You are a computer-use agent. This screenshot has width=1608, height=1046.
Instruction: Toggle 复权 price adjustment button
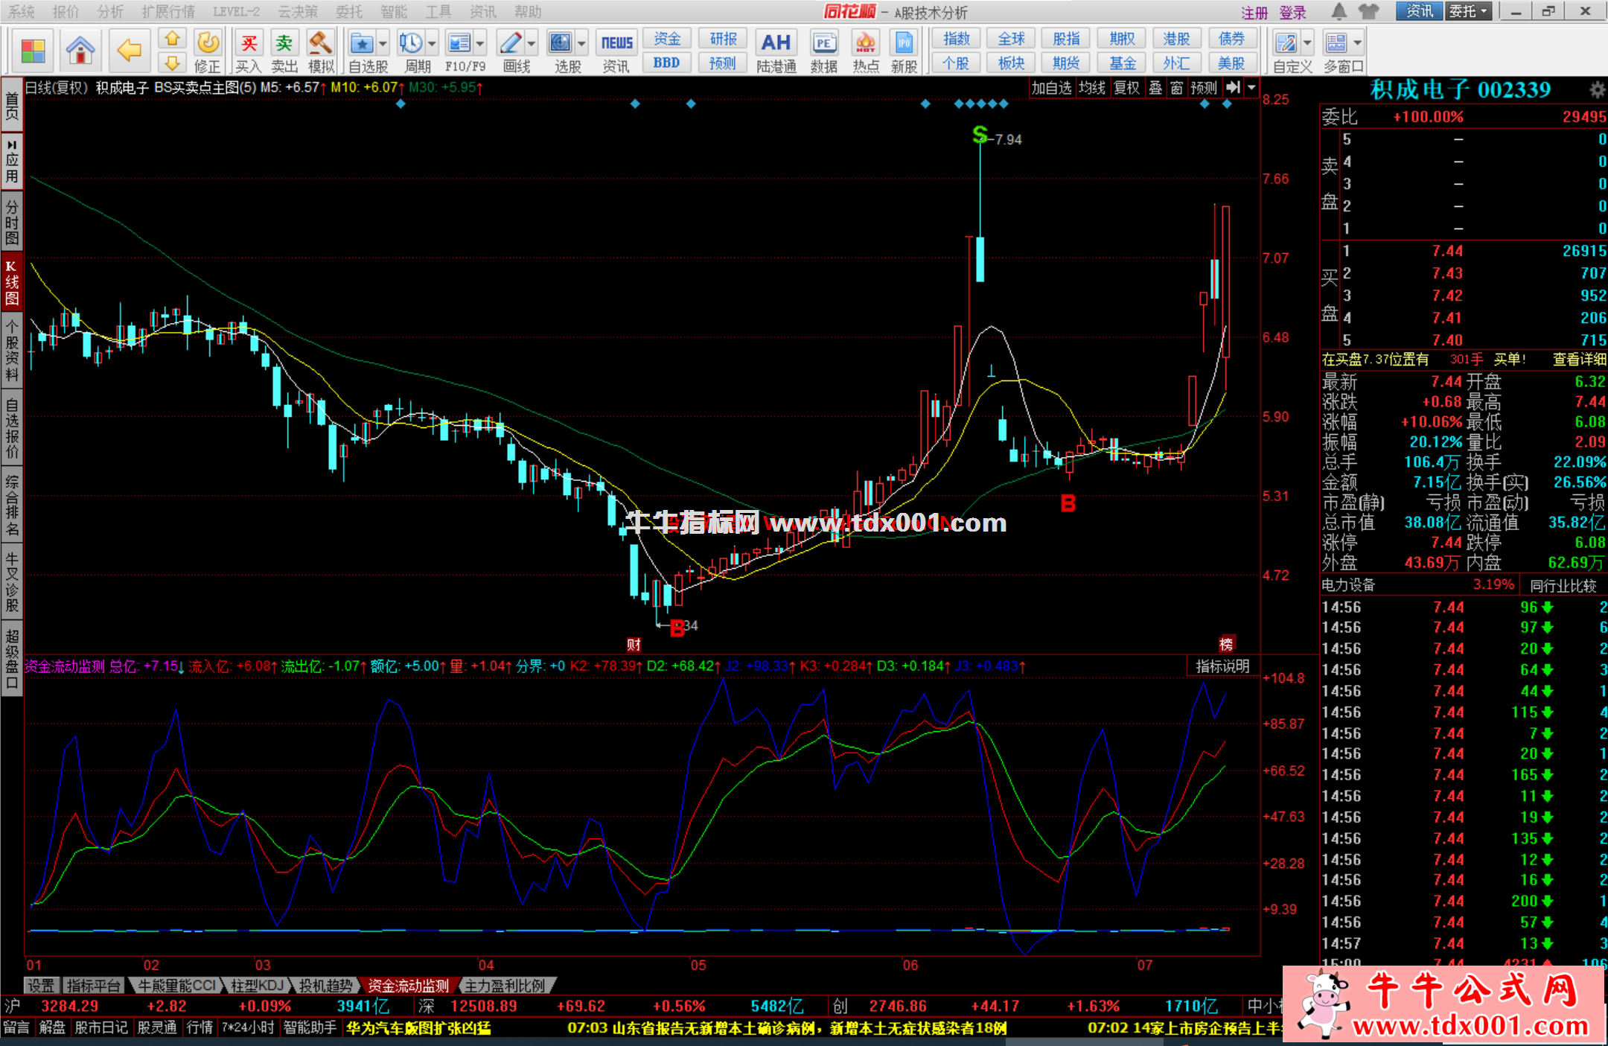1126,88
